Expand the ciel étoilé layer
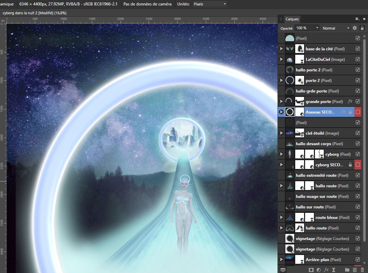This screenshot has width=368, height=273. [281, 133]
